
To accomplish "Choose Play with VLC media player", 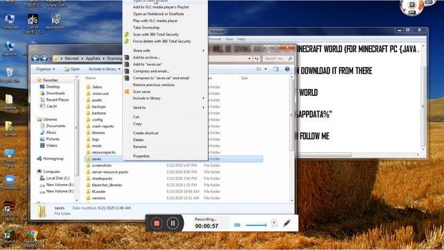I will pyautogui.click(x=155, y=21).
